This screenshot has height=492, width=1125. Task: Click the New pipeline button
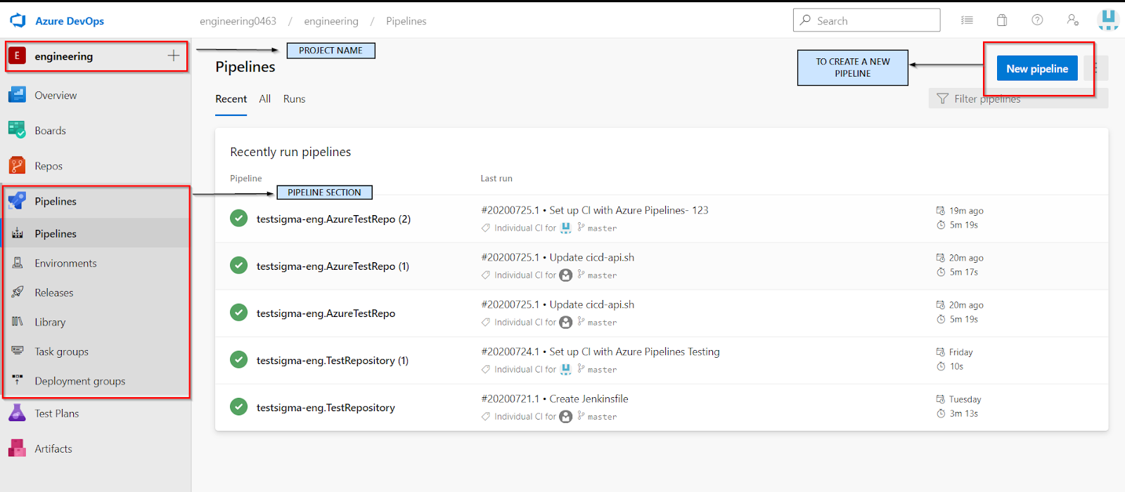coord(1037,68)
